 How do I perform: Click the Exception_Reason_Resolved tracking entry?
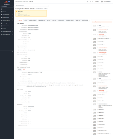point(103,48)
